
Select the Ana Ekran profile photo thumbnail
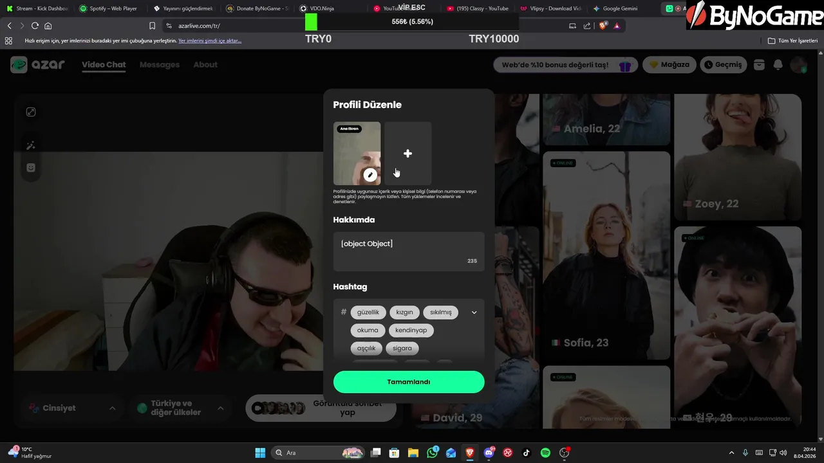(x=357, y=153)
